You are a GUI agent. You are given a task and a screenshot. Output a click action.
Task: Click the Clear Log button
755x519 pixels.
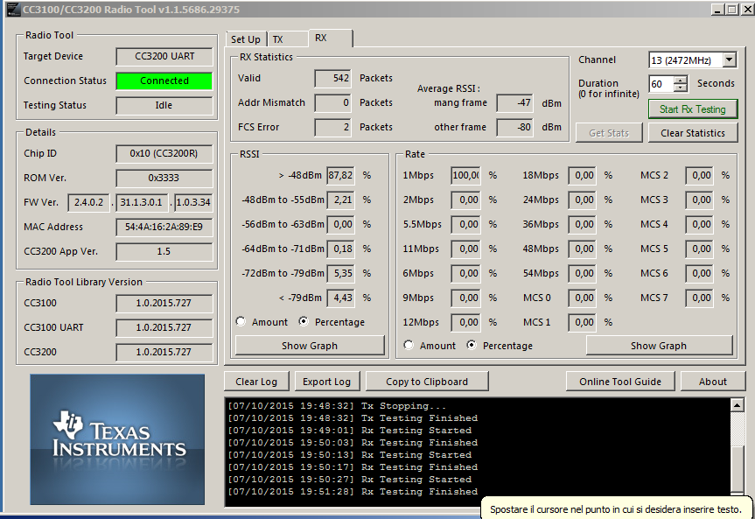256,382
